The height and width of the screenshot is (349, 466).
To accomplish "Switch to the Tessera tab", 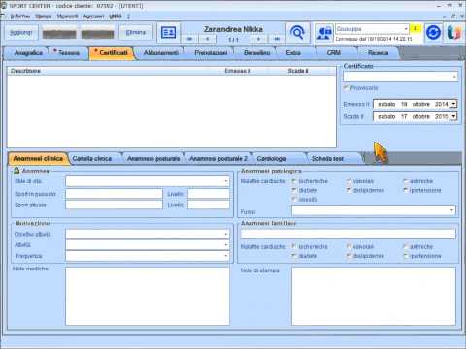I will click(x=68, y=53).
